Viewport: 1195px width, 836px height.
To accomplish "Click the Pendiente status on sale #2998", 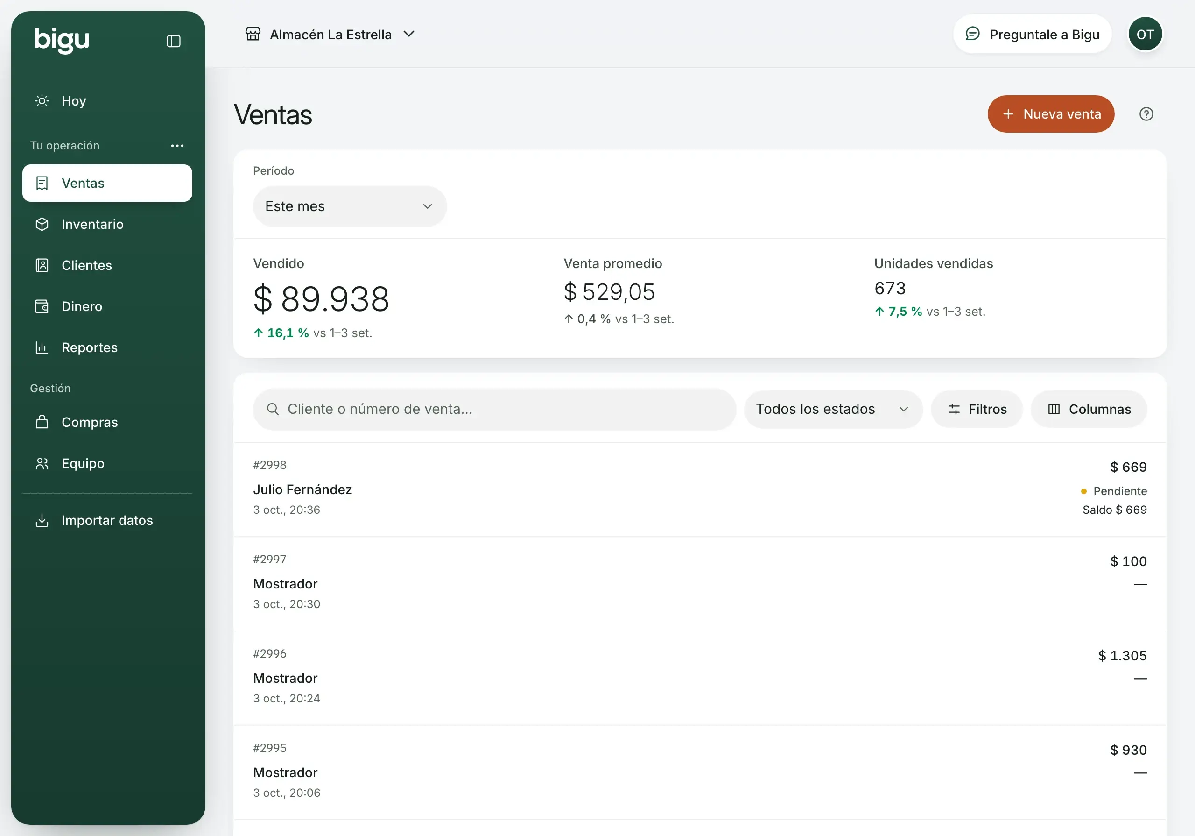I will [x=1114, y=491].
